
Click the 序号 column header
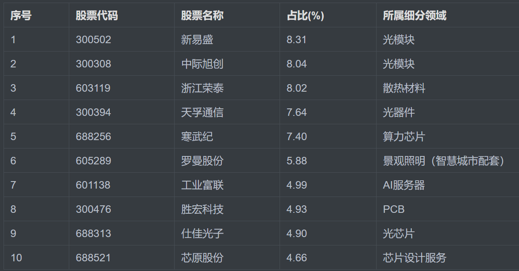point(21,15)
